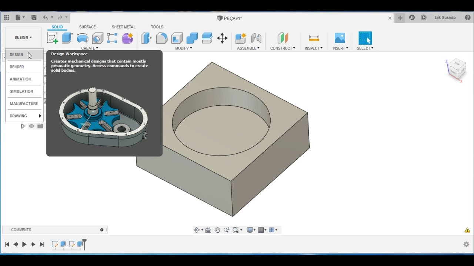The width and height of the screenshot is (474, 266).
Task: Select the Offset Plane construct icon
Action: (283, 38)
